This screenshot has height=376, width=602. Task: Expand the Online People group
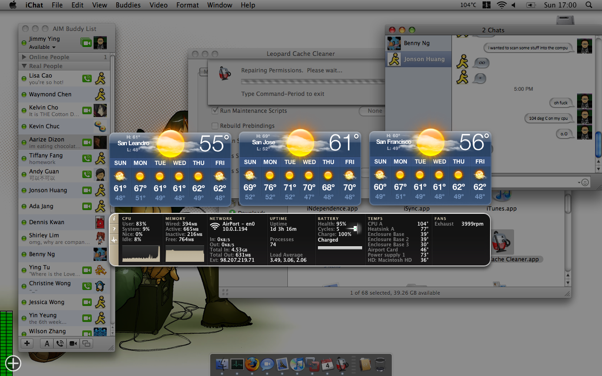point(24,57)
